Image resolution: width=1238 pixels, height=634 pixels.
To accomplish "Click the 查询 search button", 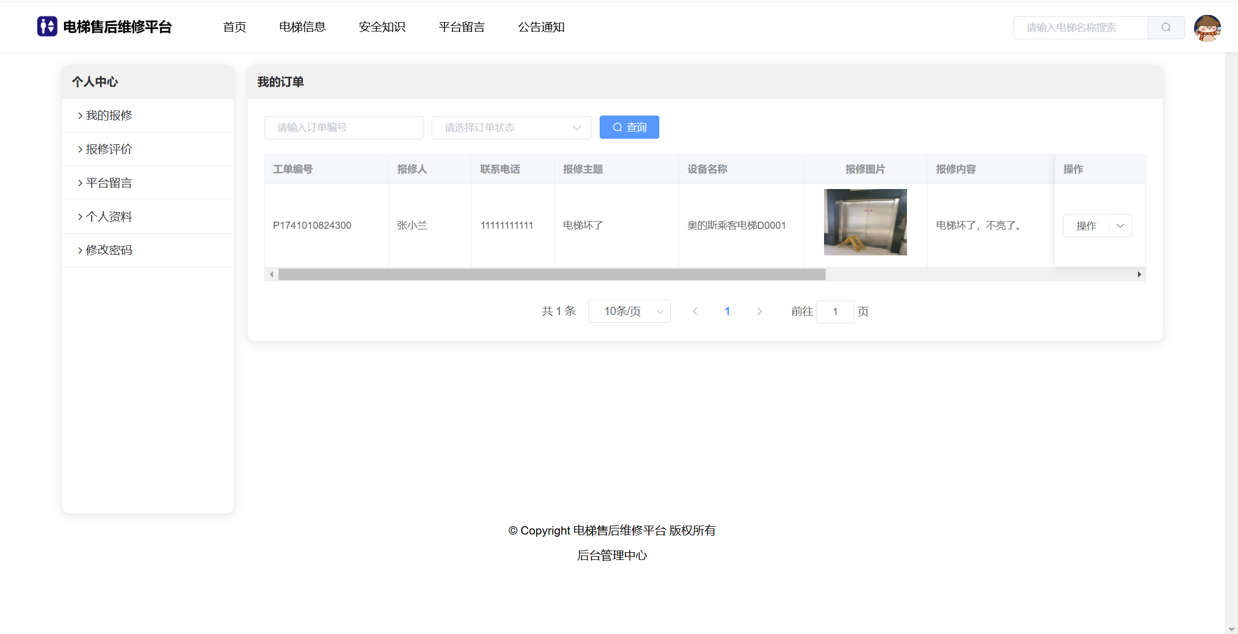I will pos(629,127).
